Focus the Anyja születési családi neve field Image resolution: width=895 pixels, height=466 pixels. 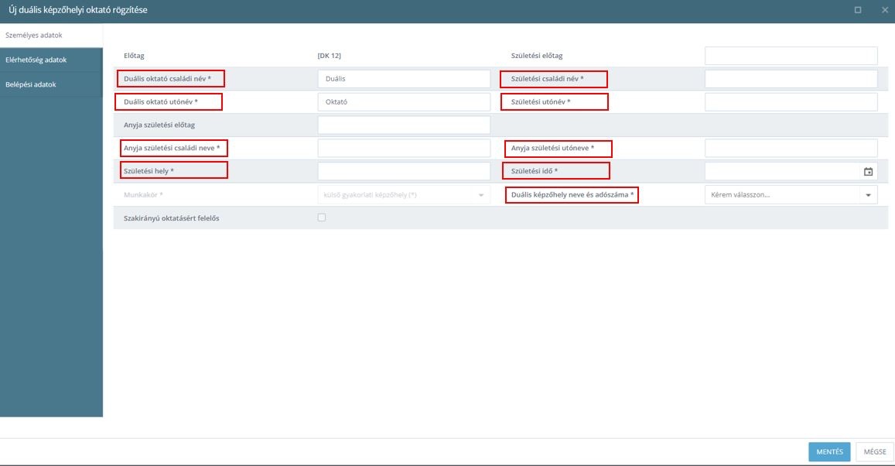(404, 148)
